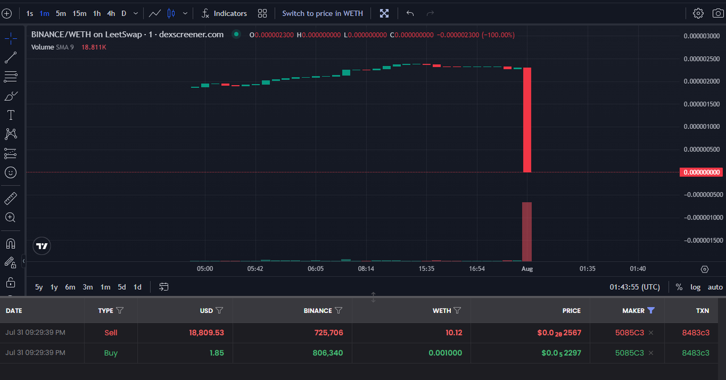Open the Fibonacci retracement tool
The width and height of the screenshot is (726, 380).
pos(10,77)
